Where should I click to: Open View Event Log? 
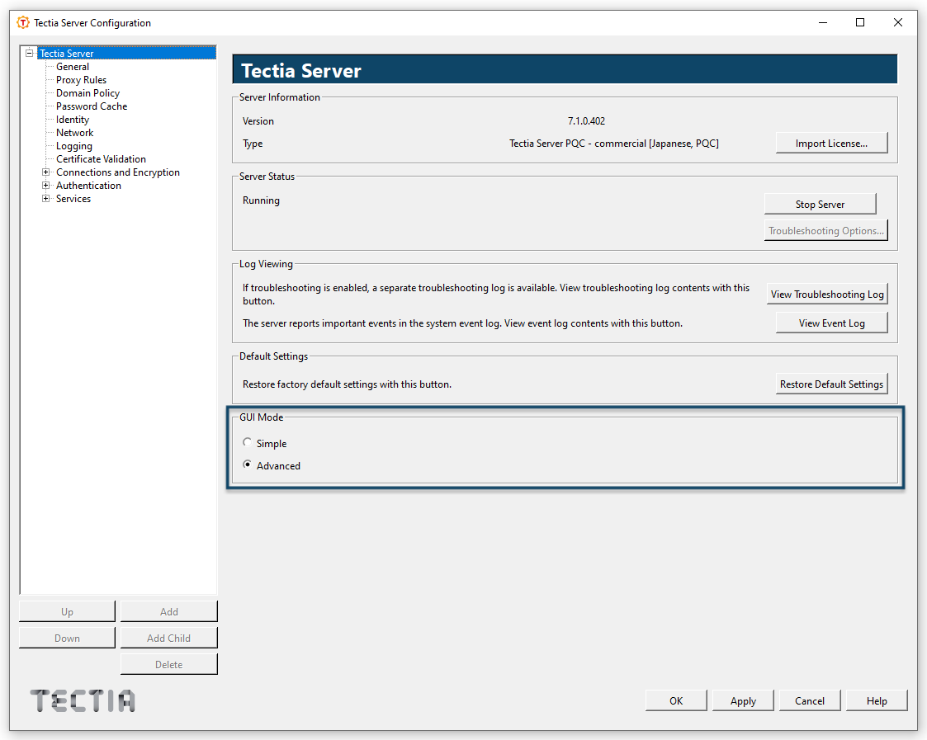click(831, 323)
